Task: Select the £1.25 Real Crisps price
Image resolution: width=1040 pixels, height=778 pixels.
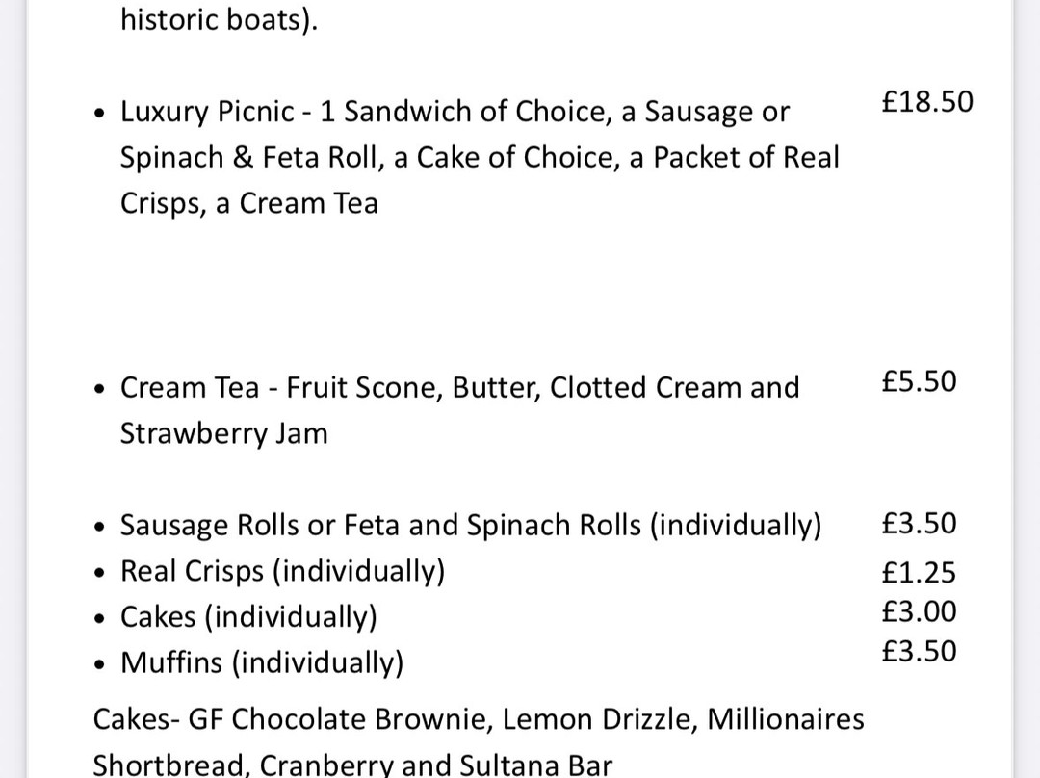Action: click(919, 573)
